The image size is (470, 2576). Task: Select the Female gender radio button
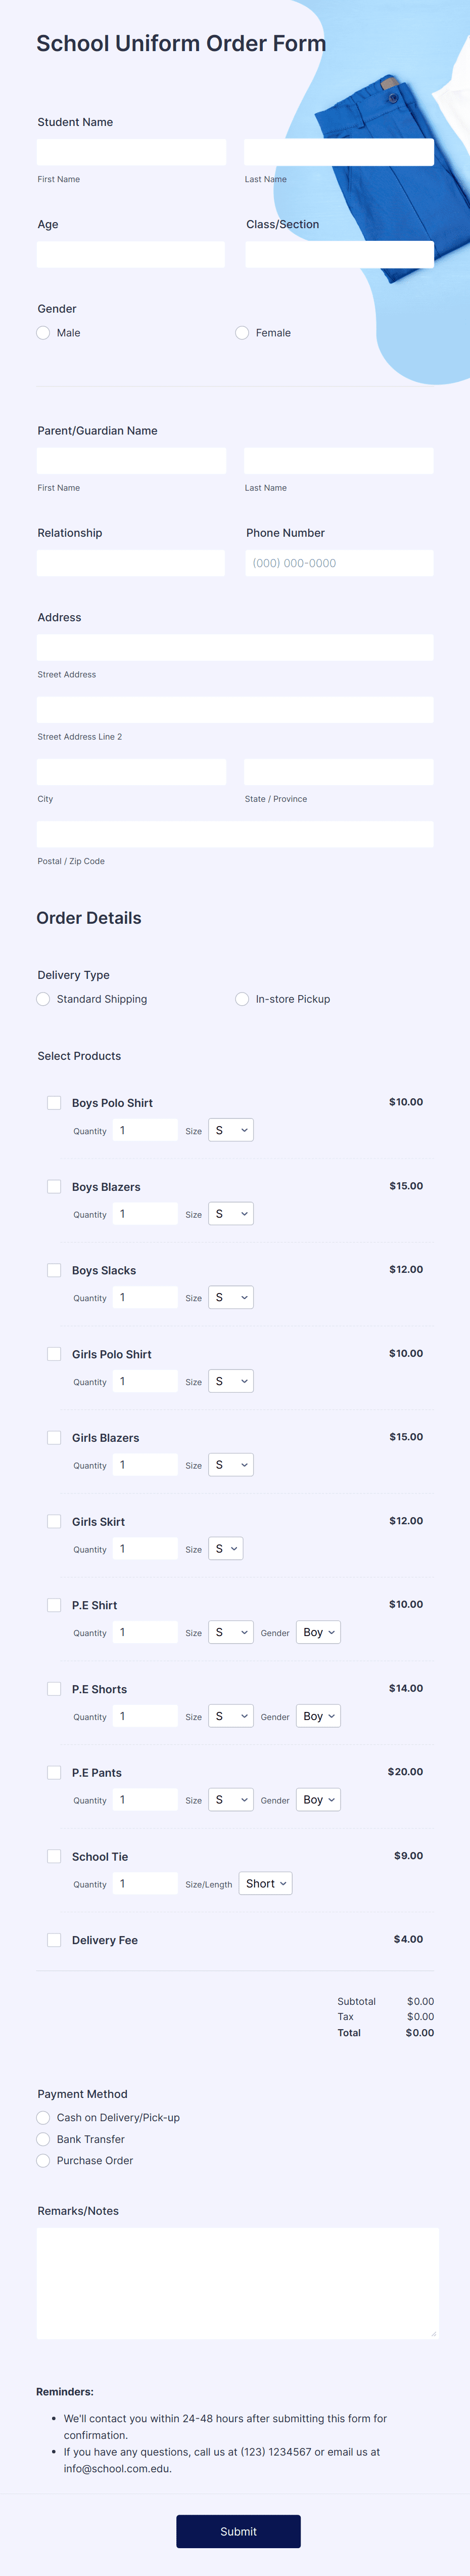point(242,333)
